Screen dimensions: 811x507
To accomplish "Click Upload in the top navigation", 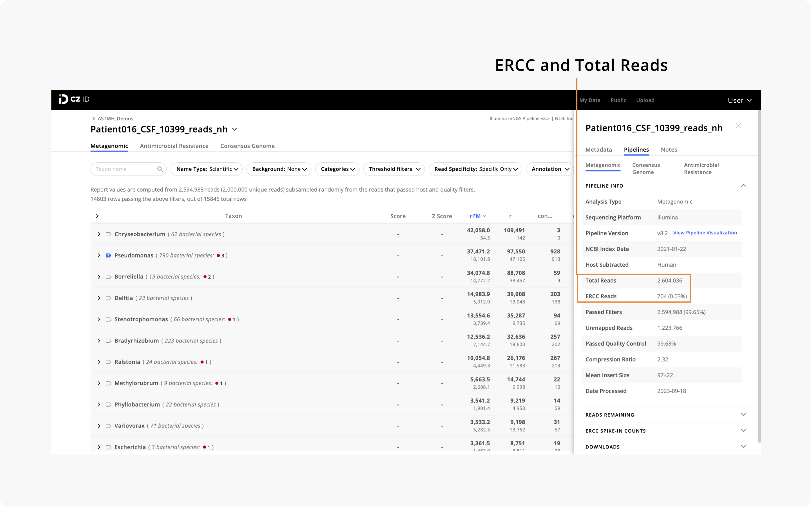I will pos(645,100).
